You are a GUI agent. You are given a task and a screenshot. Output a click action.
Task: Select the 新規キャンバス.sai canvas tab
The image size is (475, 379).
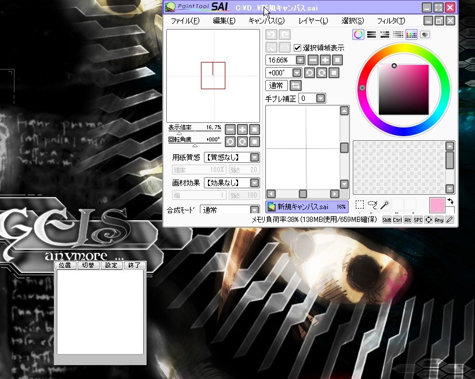307,207
